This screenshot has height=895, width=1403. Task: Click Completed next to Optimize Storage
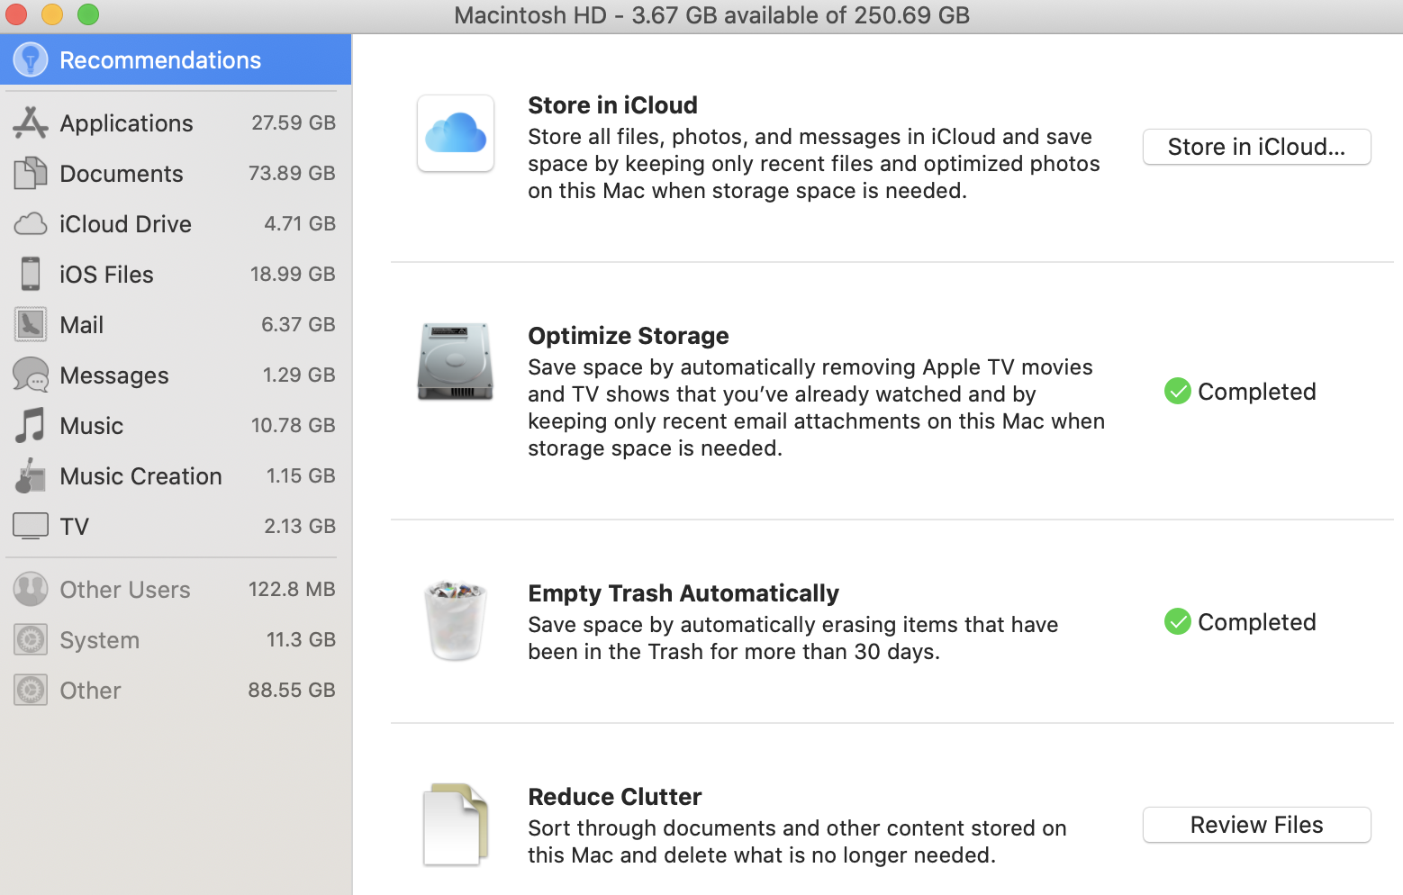click(1257, 392)
